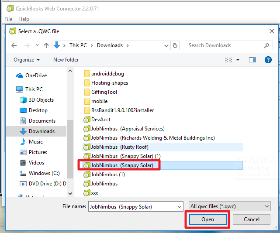Select JobNimbus (Snappy Solar) (1) file
The image size is (280, 233).
click(x=122, y=156)
